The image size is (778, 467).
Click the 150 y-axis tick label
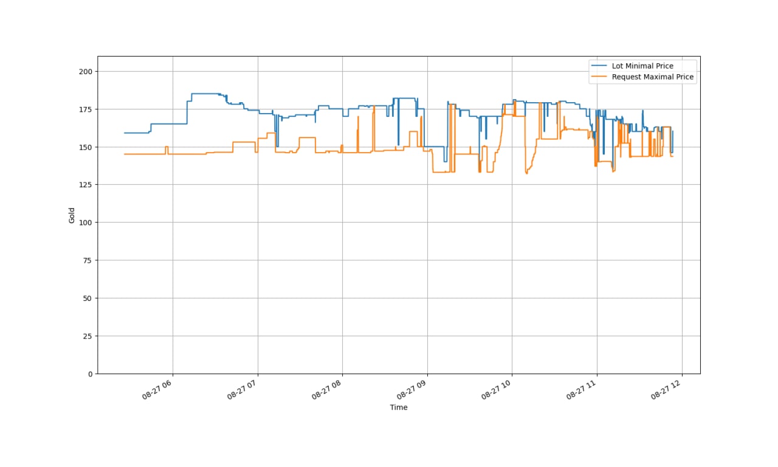[x=86, y=147]
